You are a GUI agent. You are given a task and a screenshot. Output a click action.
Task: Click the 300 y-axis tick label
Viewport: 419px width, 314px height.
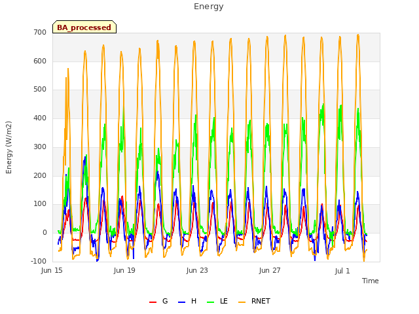pos(40,147)
